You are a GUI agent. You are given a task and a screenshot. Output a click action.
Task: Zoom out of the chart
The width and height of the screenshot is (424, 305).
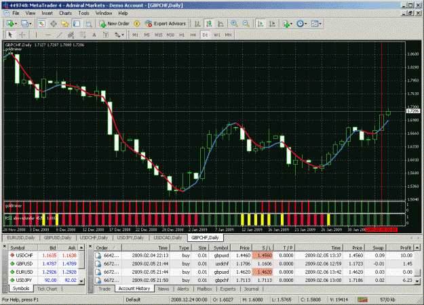(246, 24)
